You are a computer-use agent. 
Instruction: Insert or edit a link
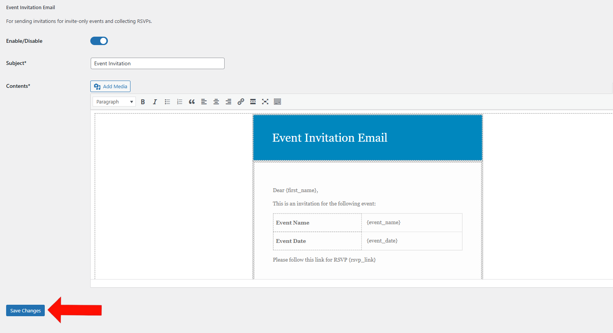coord(241,102)
